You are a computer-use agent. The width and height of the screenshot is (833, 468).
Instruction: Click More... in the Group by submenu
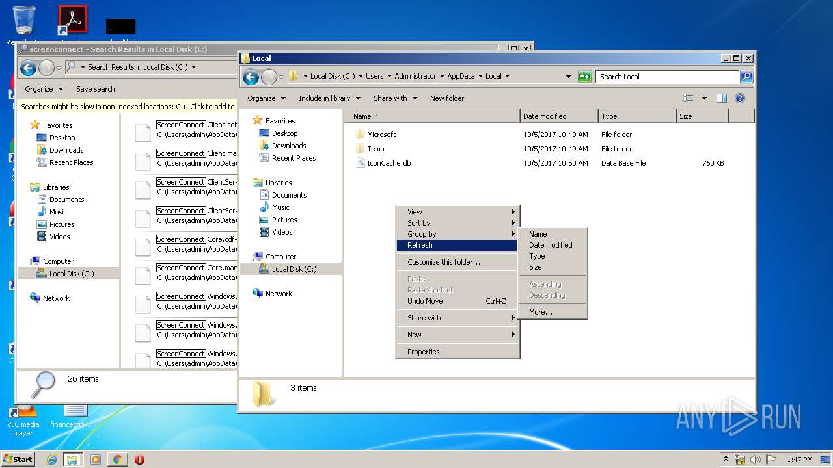pos(553,312)
